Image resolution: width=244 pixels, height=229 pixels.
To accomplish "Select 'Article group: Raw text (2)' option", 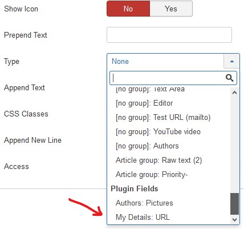I will (170, 160).
